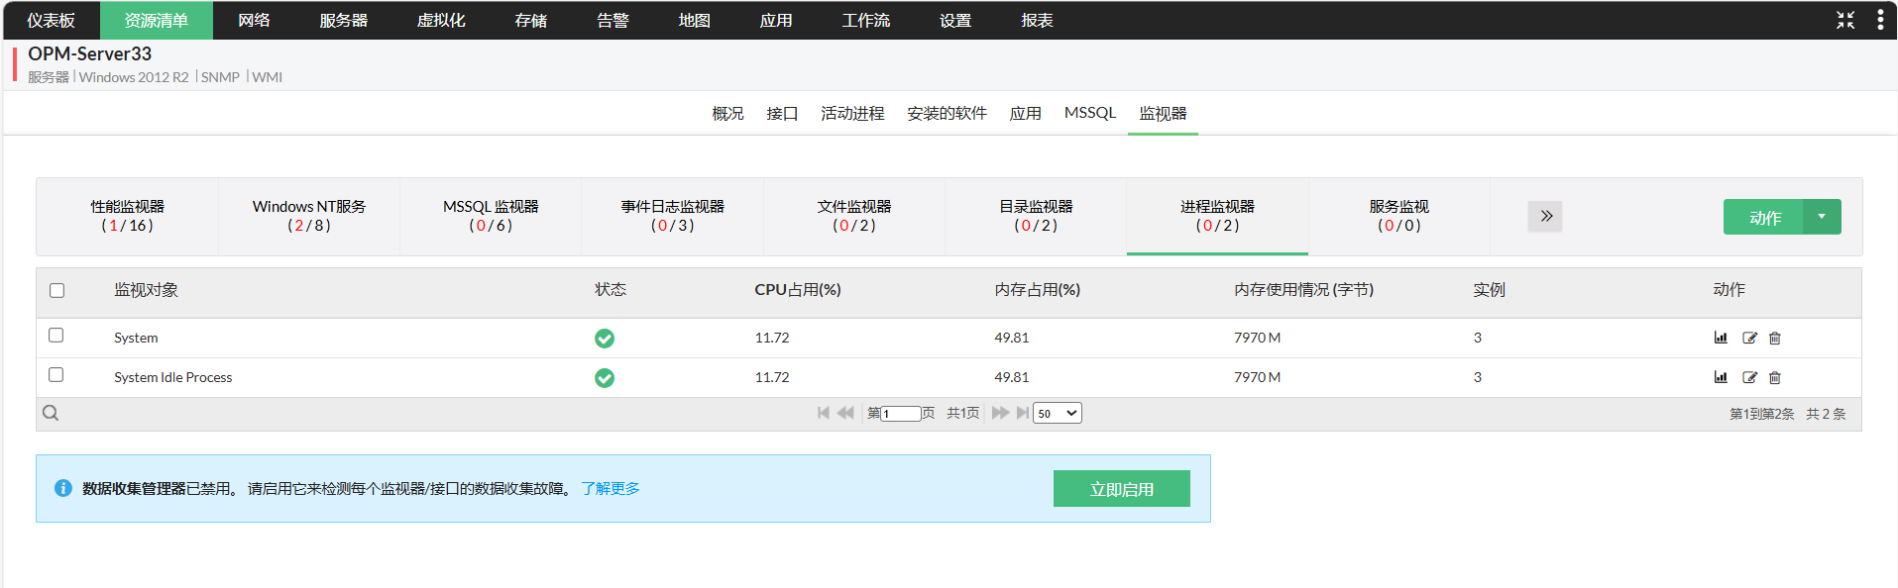Delete the System process monitor
Image resolution: width=1898 pixels, height=588 pixels.
click(1775, 338)
